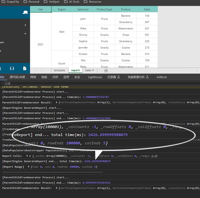200x198 pixels.
Task: Expand the Report Cells object
Action: (27, 156)
